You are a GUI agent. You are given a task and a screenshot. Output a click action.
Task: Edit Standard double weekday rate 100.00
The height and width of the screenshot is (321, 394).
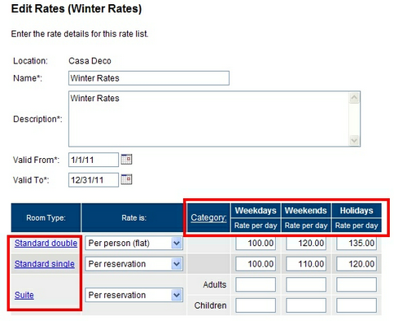click(x=256, y=243)
